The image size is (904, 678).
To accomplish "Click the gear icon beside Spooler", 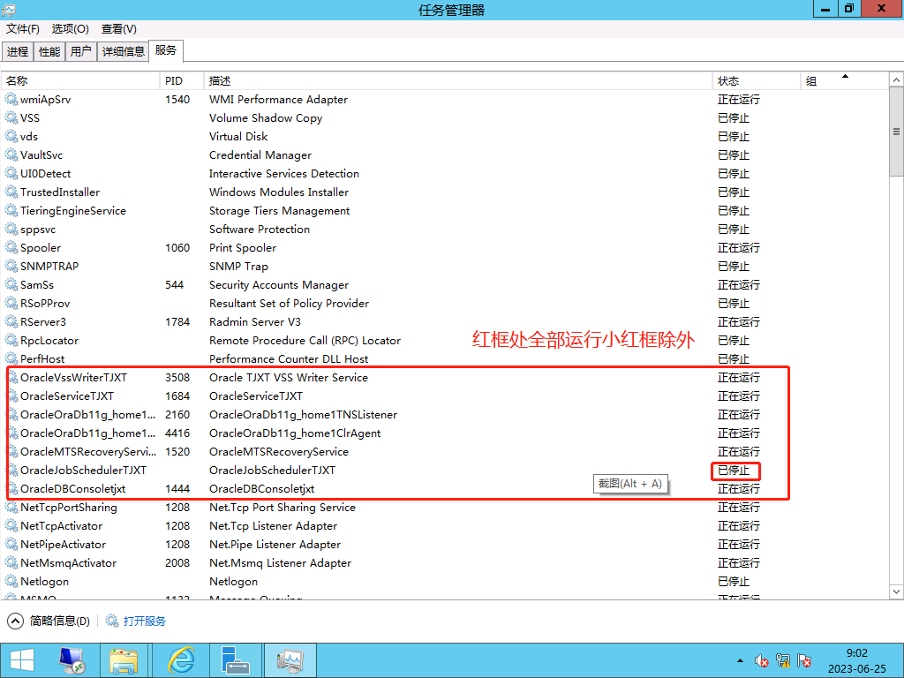I will (11, 248).
